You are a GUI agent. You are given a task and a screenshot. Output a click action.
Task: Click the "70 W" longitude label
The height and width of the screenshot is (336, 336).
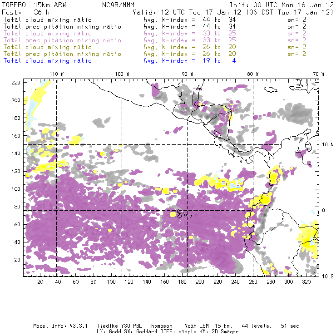tap(318, 74)
